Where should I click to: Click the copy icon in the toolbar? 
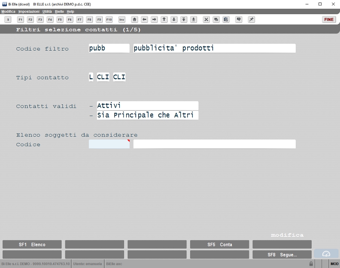pyautogui.click(x=216, y=20)
